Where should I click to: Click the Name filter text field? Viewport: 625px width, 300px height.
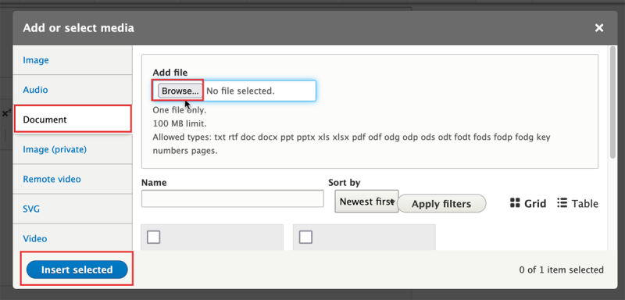click(232, 198)
